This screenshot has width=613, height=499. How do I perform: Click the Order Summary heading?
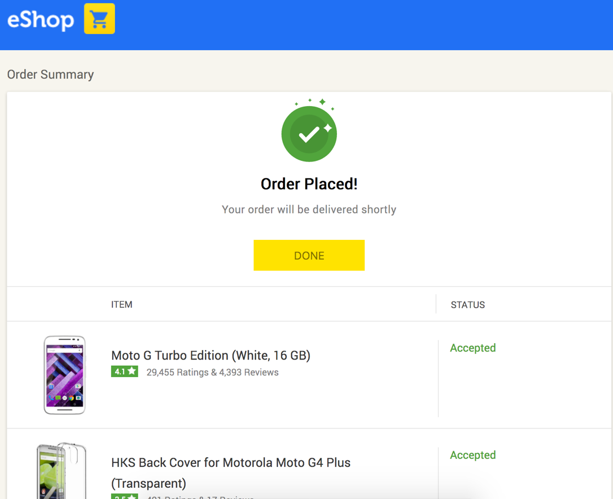(x=50, y=75)
